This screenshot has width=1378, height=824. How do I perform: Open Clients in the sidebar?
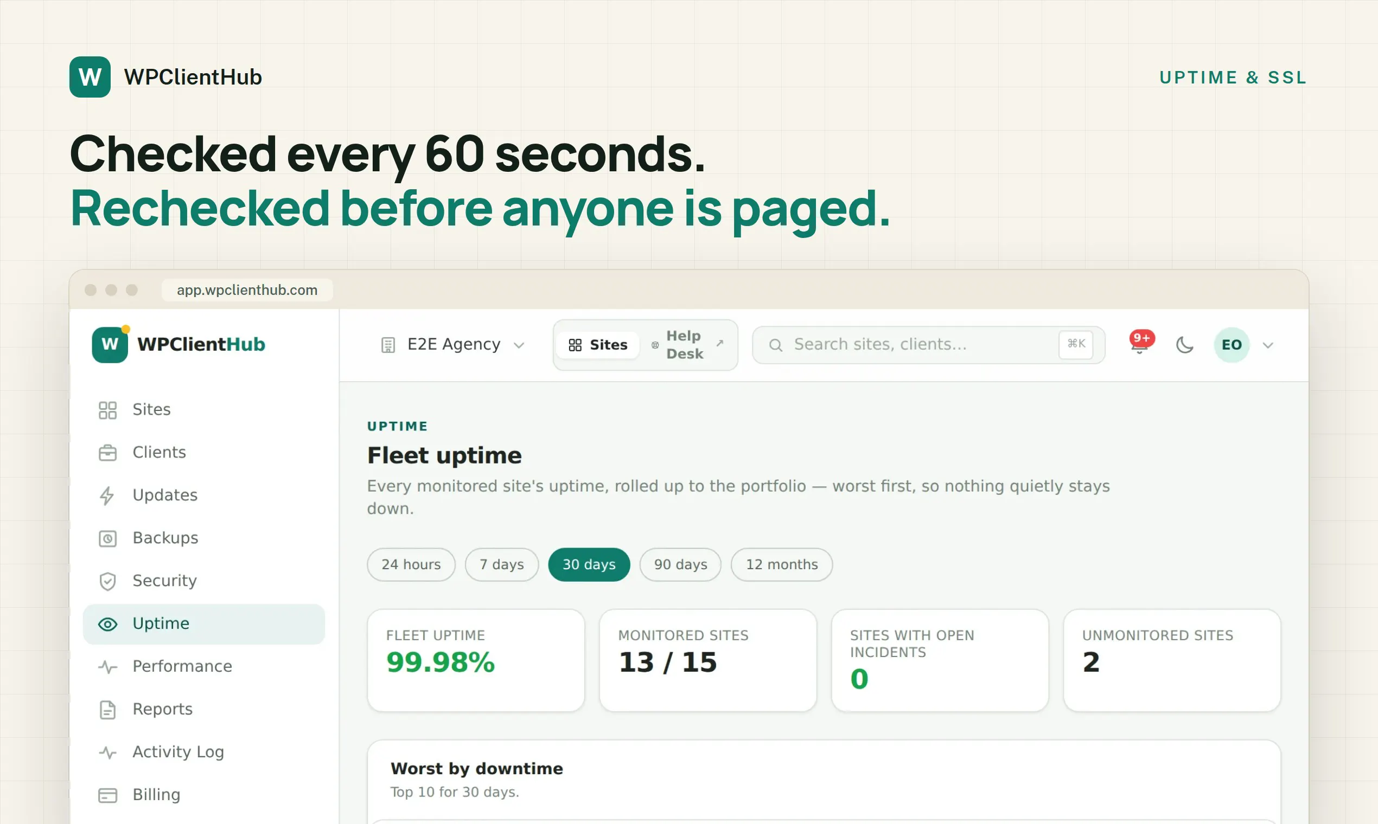[x=204, y=453]
